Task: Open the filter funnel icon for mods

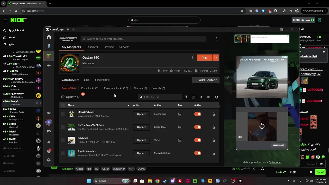Action: (186, 97)
